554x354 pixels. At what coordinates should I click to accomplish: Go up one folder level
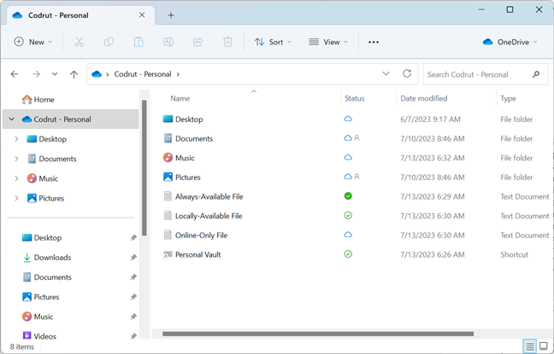[74, 74]
